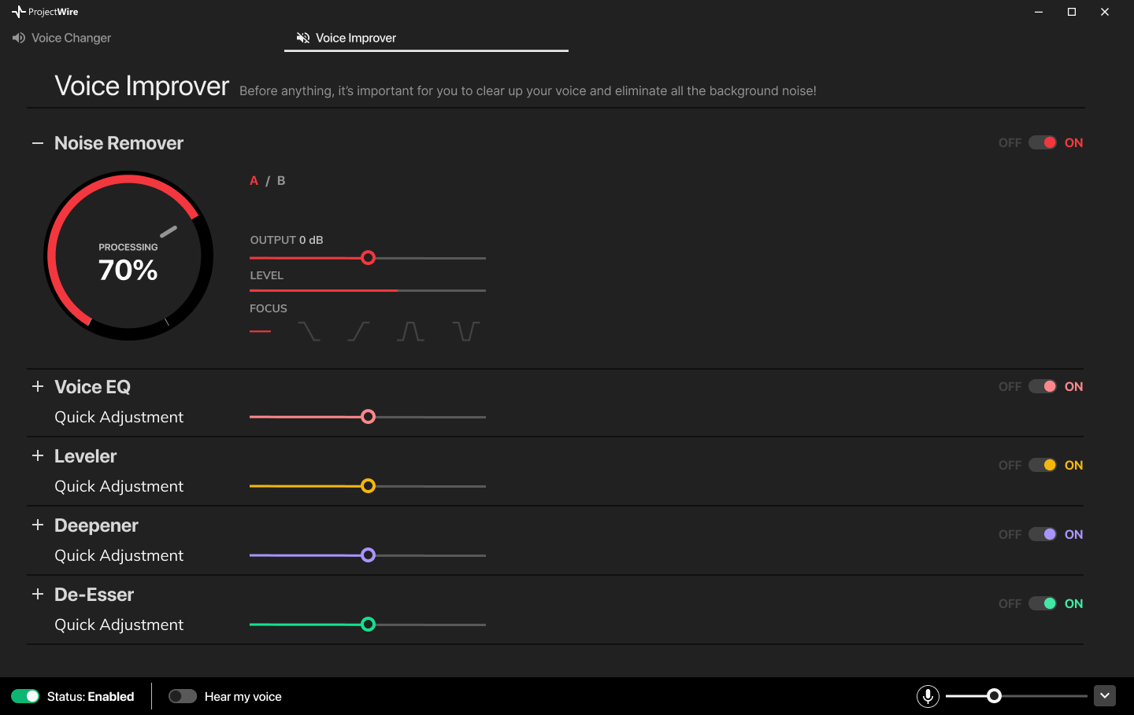Click the Voice EQ Quick Adjustment slider handle
This screenshot has width=1134, height=715.
[368, 417]
